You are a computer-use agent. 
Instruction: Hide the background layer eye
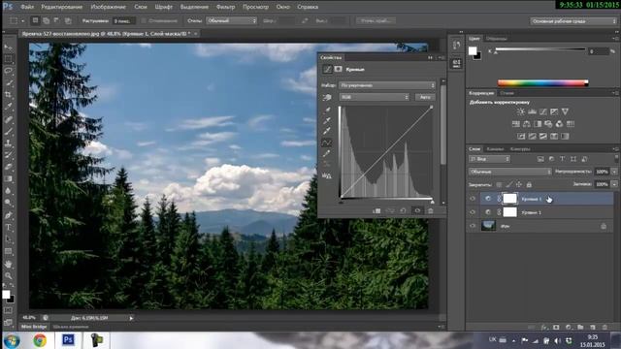(x=473, y=226)
